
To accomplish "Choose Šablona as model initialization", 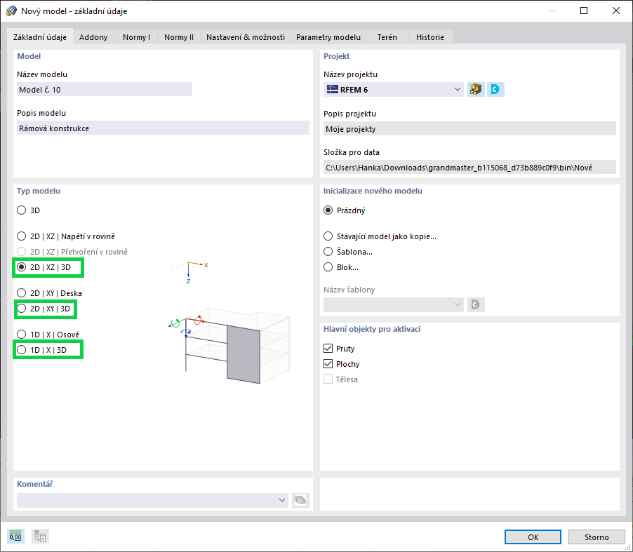I will coord(328,253).
